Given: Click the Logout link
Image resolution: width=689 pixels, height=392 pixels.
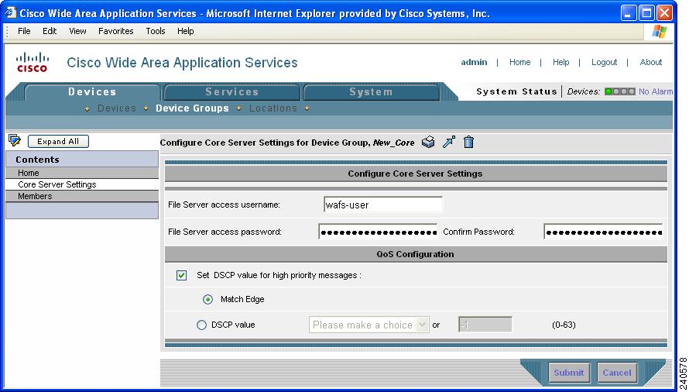Looking at the screenshot, I should [604, 62].
